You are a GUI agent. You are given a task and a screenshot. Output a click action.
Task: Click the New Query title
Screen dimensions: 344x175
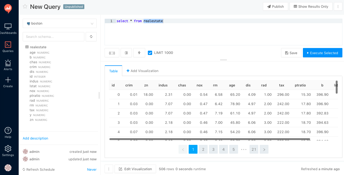point(45,7)
